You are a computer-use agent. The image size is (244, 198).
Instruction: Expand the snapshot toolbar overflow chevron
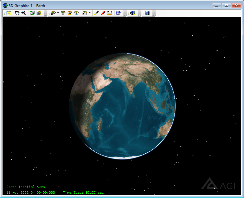pyautogui.click(x=45, y=14)
